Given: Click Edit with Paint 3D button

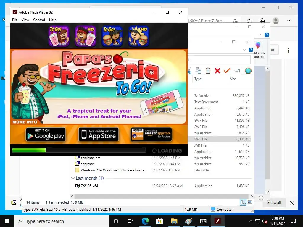Looking at the screenshot, I should 259,50.
